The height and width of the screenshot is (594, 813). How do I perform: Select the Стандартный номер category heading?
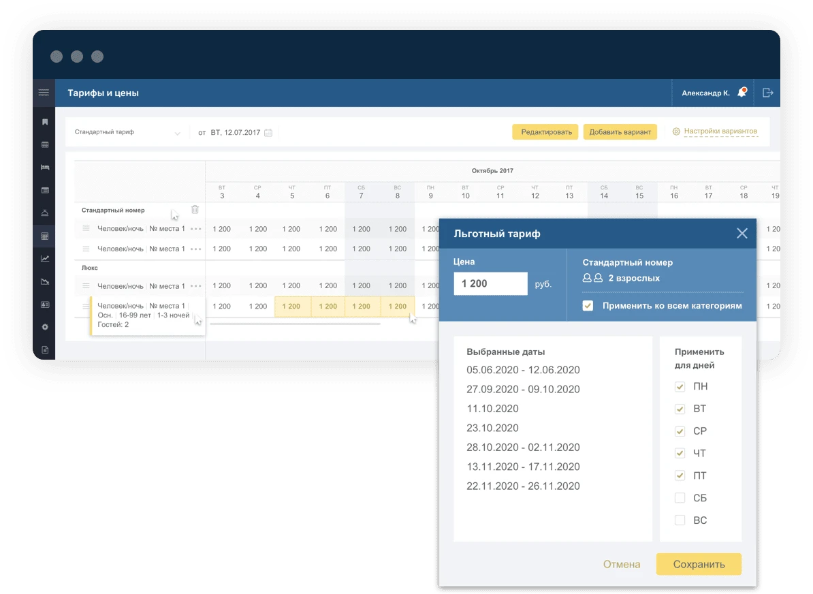113,210
